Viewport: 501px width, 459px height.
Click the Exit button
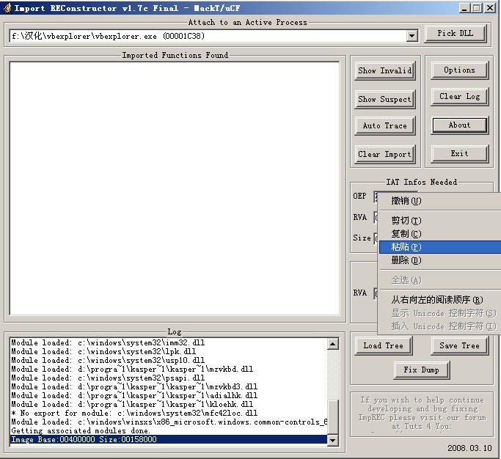click(459, 154)
